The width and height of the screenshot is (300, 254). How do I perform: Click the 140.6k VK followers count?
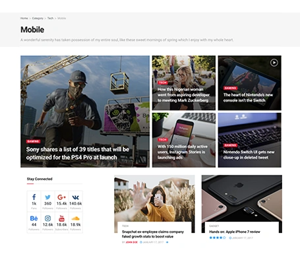[75, 203]
